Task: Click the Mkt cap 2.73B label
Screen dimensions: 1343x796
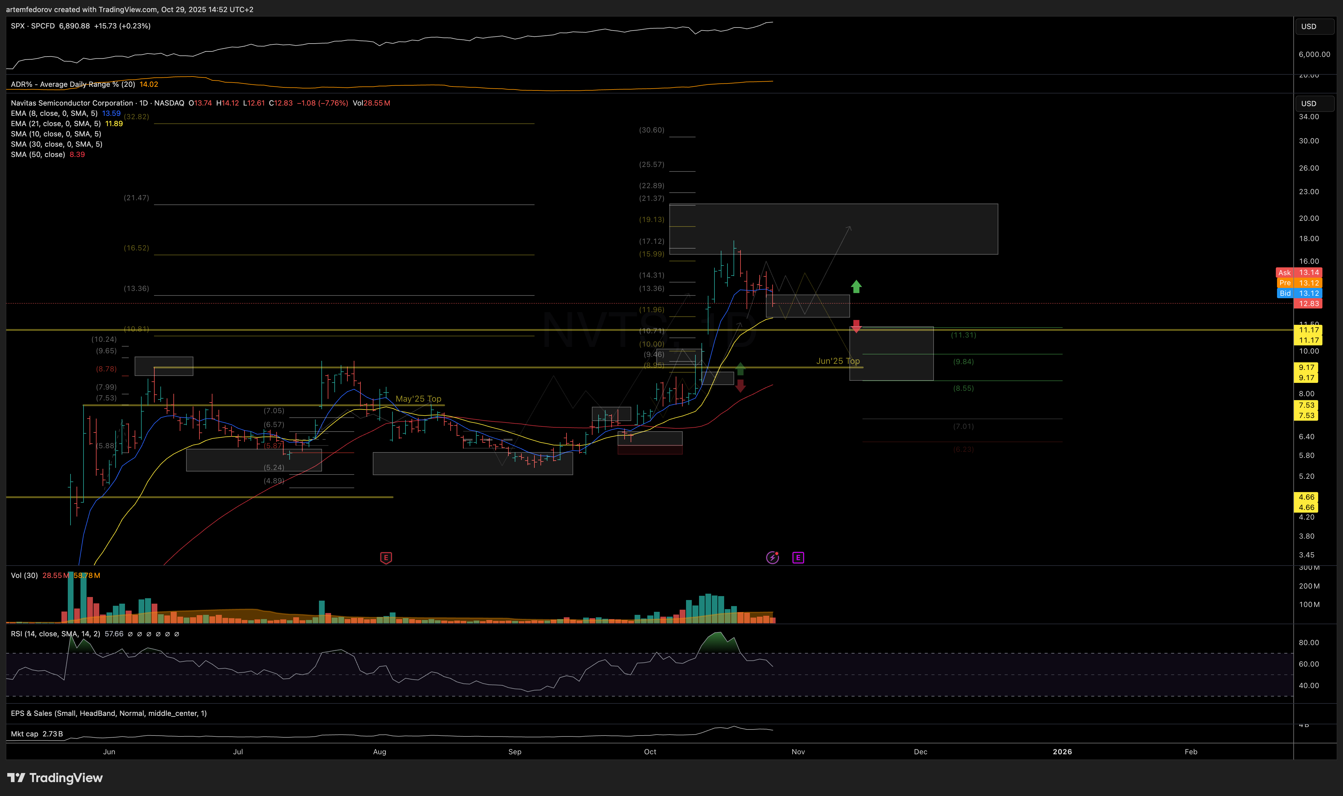Action: click(x=37, y=734)
